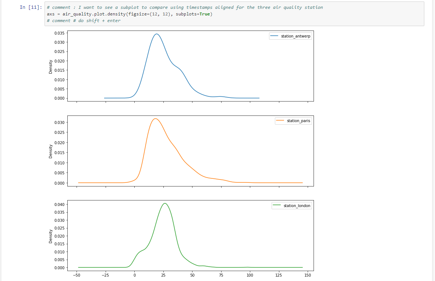Click the peak of the orange paris density curve
This screenshot has width=435, height=281.
point(155,118)
